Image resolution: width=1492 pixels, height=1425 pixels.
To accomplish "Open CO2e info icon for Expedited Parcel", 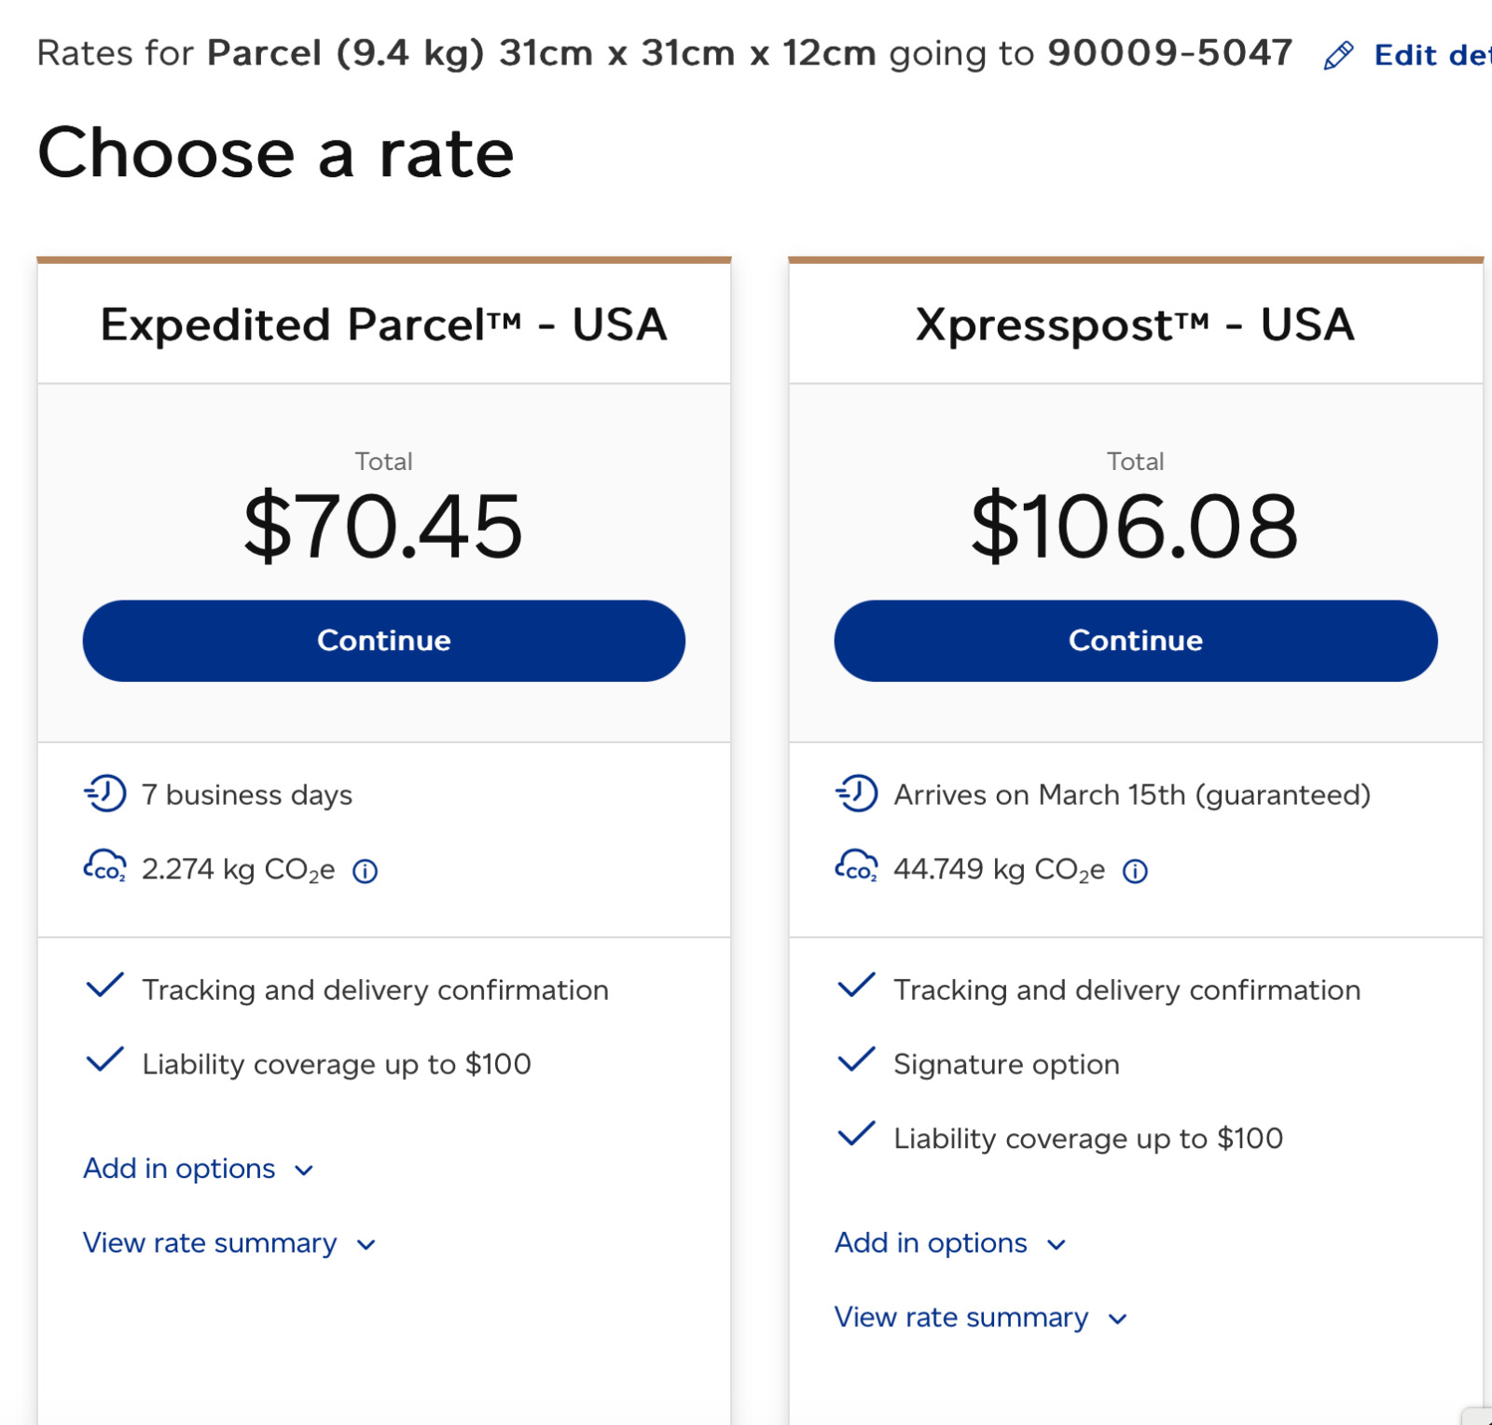I will pyautogui.click(x=365, y=871).
